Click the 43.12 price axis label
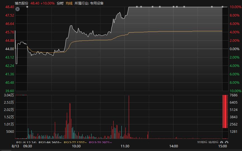Screen dimensions: 242x151 [x=10, y=57]
